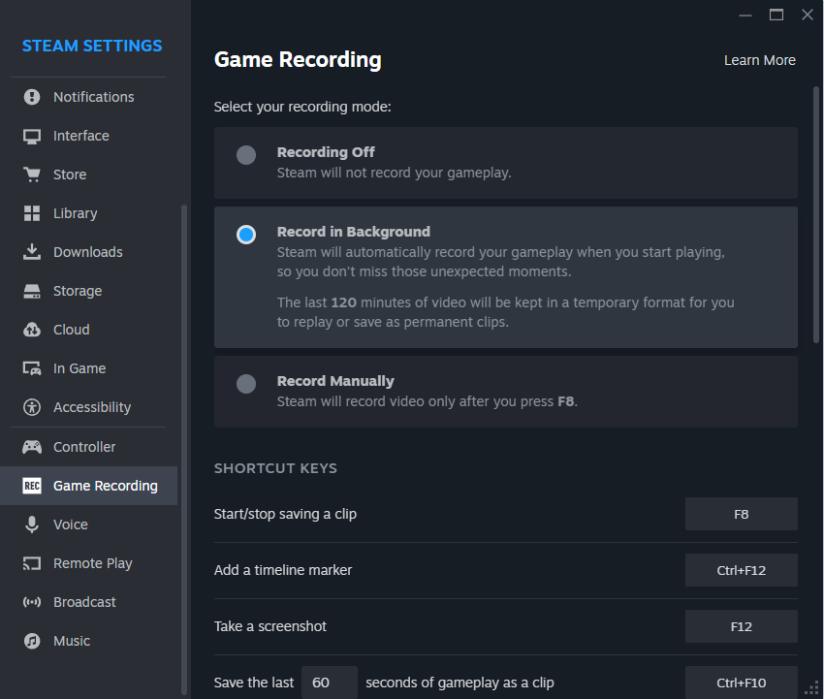
Task: Switch to In Game settings
Action: (x=89, y=368)
